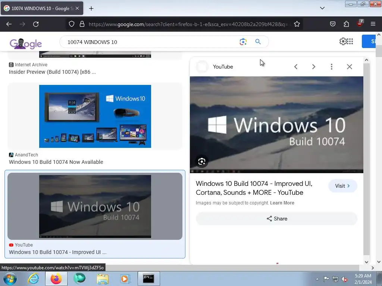
Task: Open Google quick settings gear
Action: pos(343,41)
